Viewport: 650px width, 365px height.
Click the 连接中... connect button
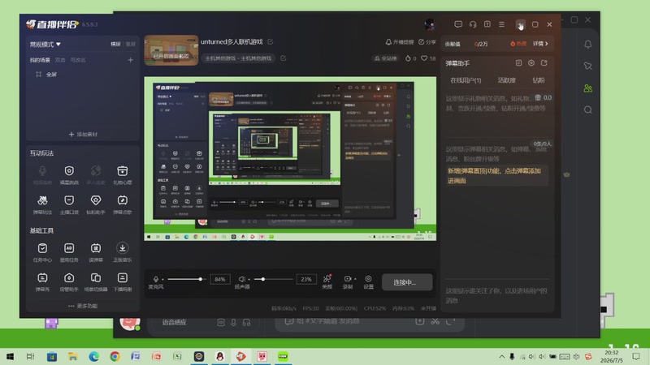pyautogui.click(x=407, y=282)
